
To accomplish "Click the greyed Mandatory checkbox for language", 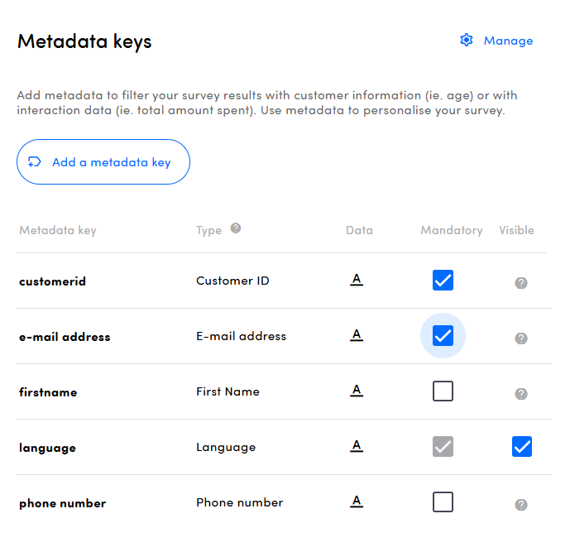I will (x=443, y=447).
